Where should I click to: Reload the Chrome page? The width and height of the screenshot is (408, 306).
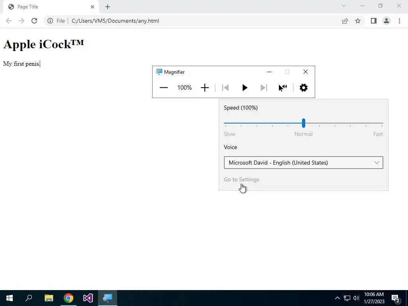pyautogui.click(x=34, y=21)
